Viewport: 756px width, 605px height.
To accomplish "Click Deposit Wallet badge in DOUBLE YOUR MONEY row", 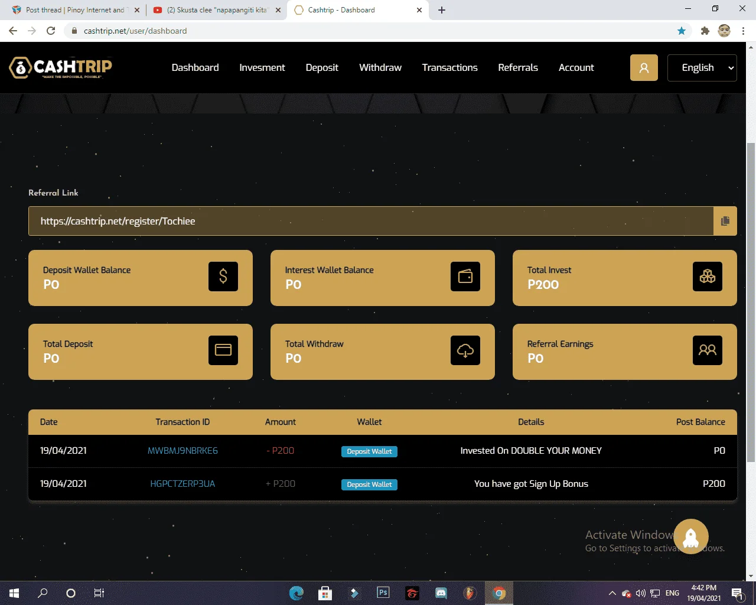I will 369,451.
